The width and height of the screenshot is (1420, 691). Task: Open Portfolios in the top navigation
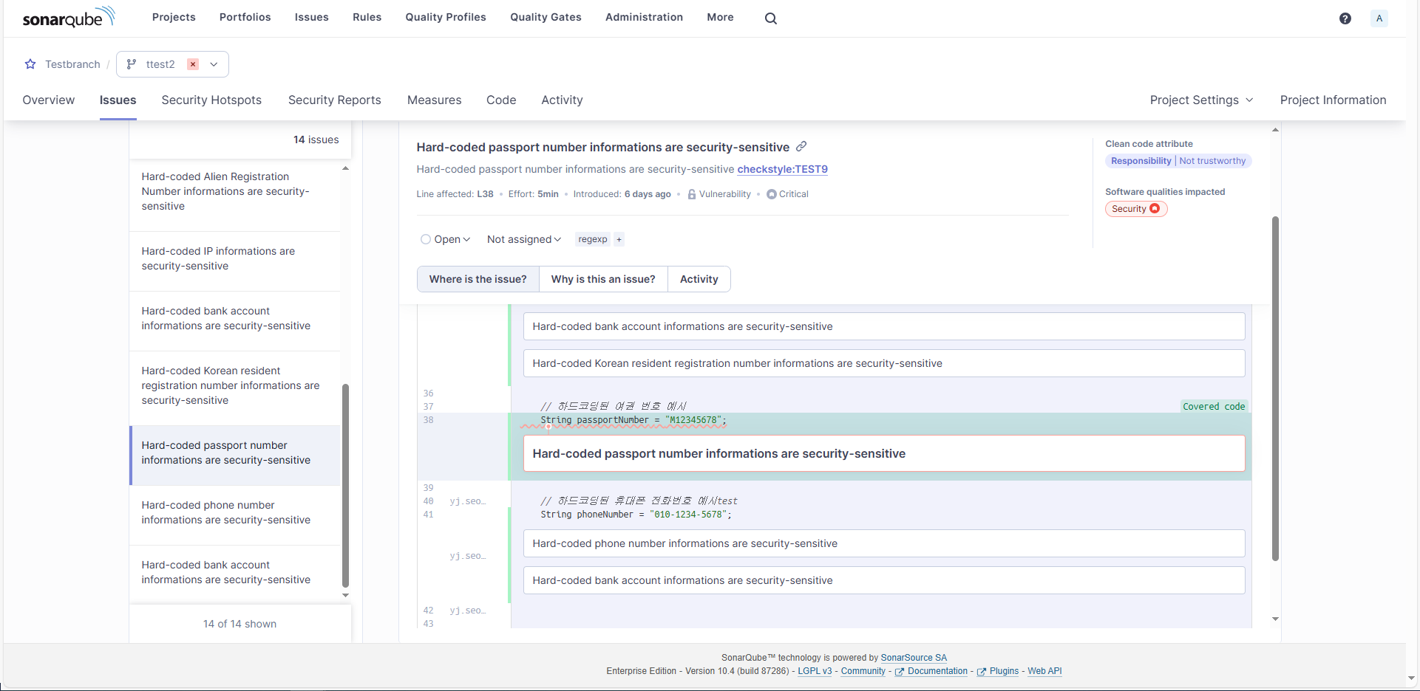coord(245,17)
